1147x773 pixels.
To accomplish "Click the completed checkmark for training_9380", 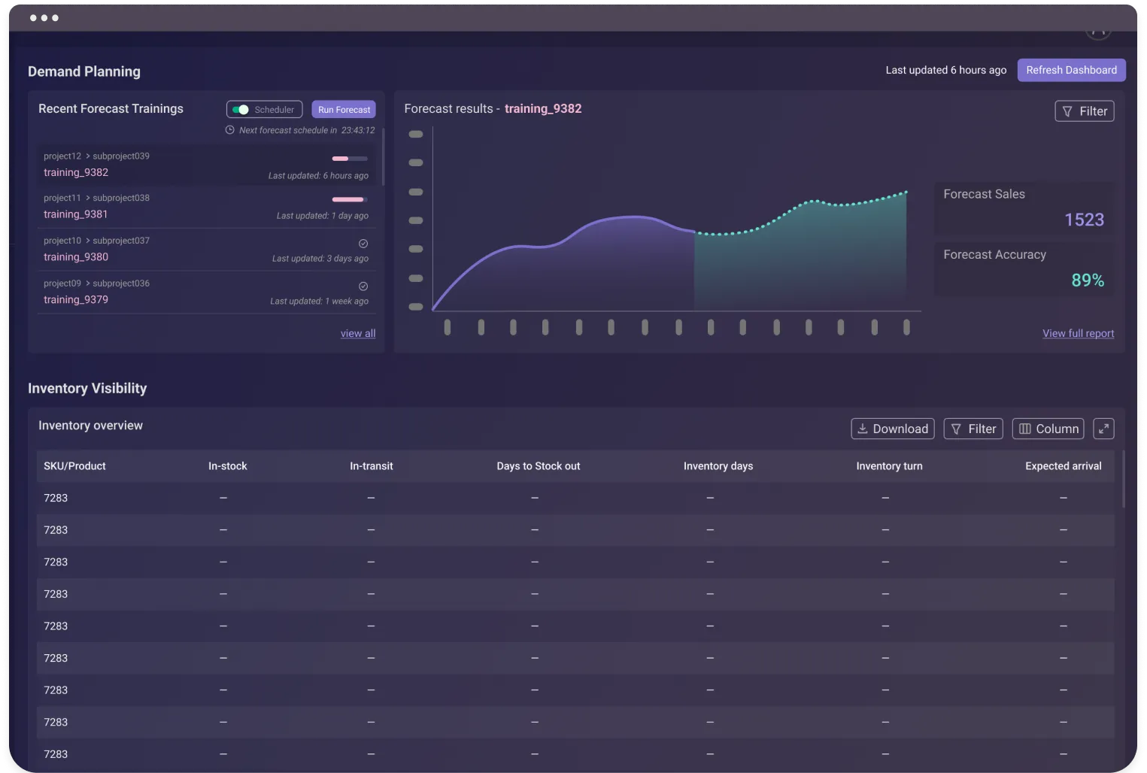I will 363,243.
